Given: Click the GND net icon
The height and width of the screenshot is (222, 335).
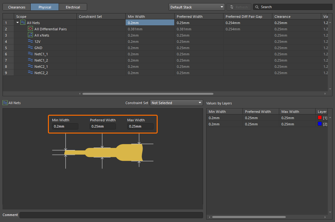Looking at the screenshot, I should coord(30,48).
